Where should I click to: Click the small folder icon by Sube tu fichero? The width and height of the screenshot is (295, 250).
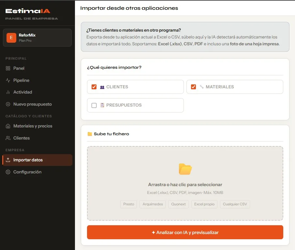tap(90, 134)
